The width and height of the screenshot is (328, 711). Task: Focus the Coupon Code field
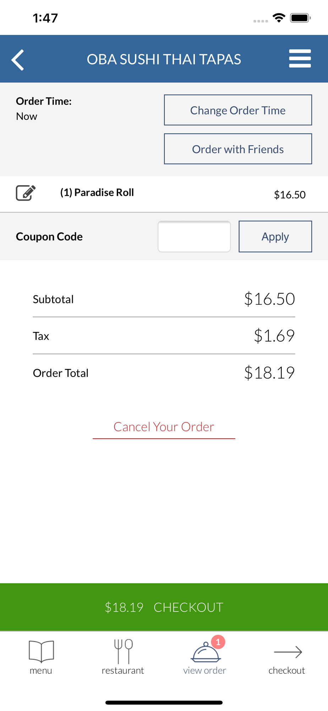tap(194, 236)
